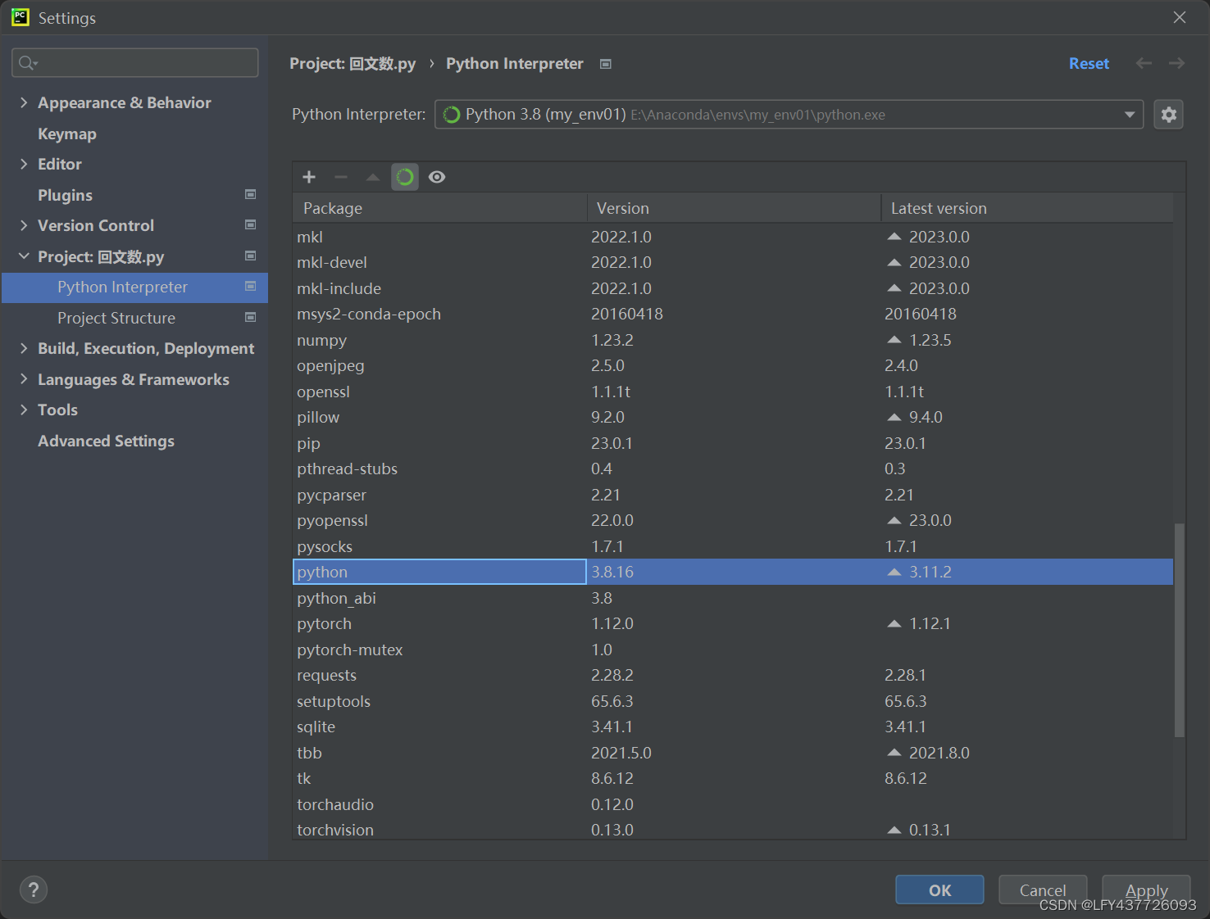Select the openssl package row
The image size is (1210, 919).
tap(733, 392)
